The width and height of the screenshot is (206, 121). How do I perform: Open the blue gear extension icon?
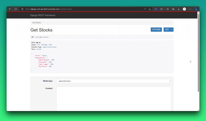[x=156, y=9]
